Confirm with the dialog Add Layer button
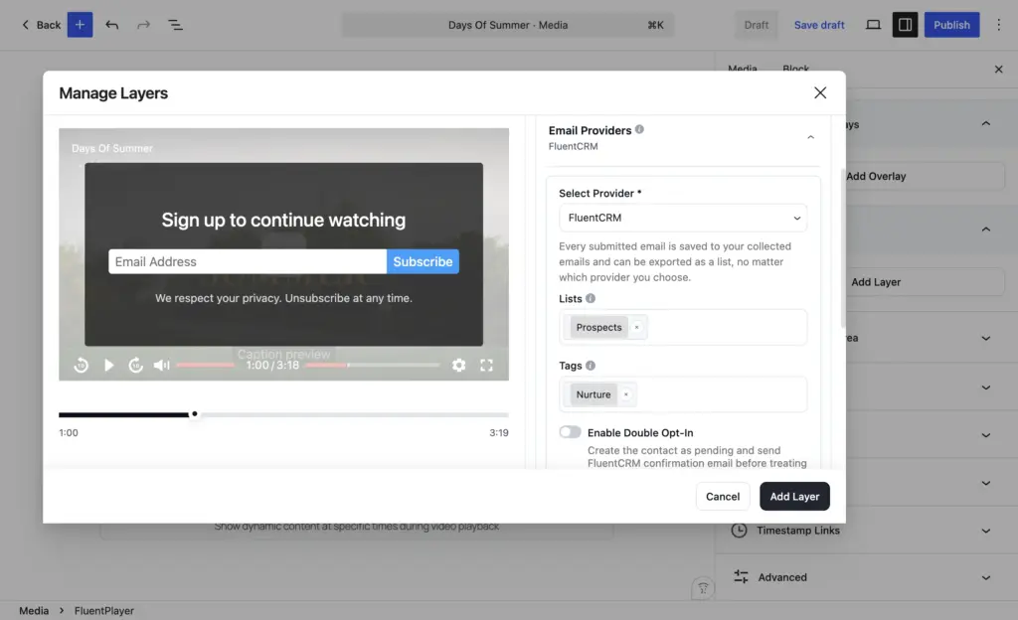The width and height of the screenshot is (1018, 620). click(x=794, y=496)
